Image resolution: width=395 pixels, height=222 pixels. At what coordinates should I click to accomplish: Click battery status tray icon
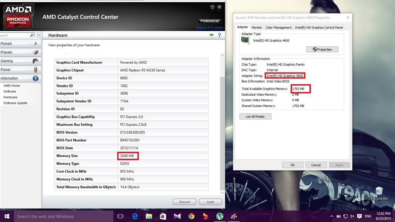coord(339,216)
